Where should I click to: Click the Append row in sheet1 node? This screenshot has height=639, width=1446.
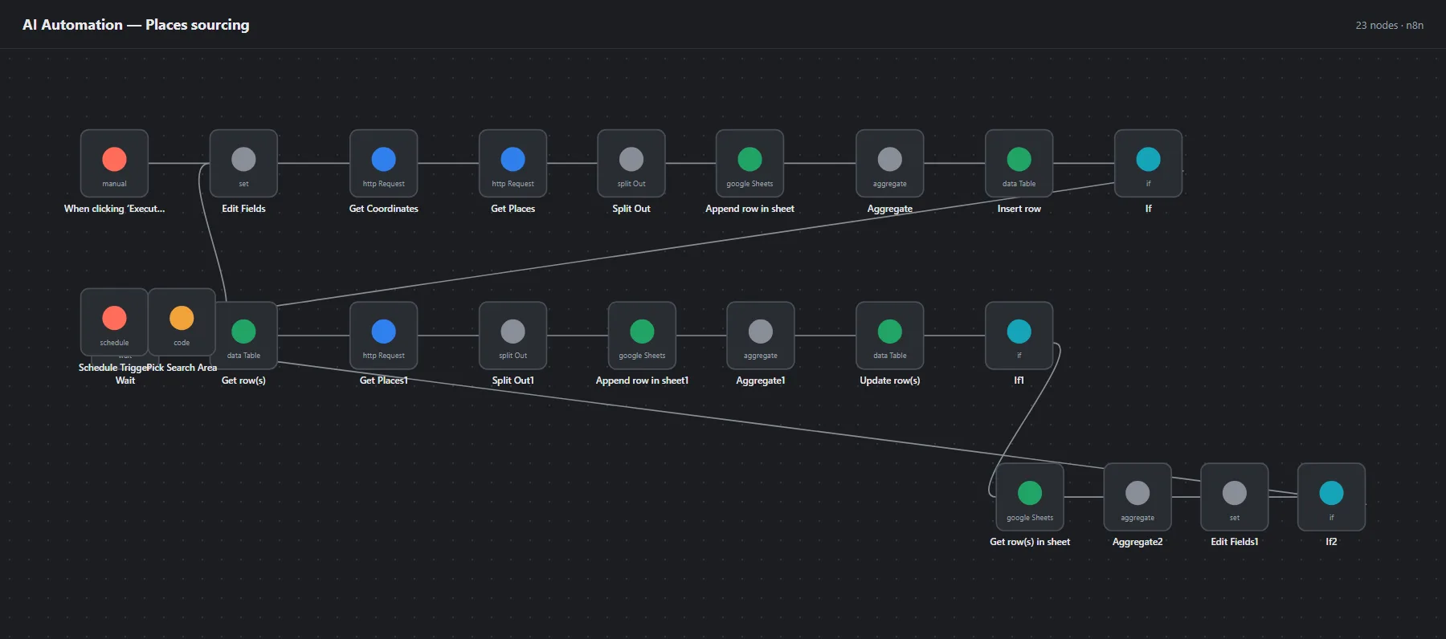(x=642, y=336)
